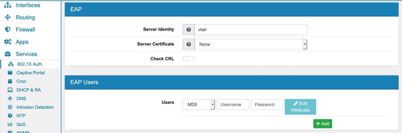This screenshot has width=402, height=133.
Task: Focus the Password input field
Action: (267, 105)
